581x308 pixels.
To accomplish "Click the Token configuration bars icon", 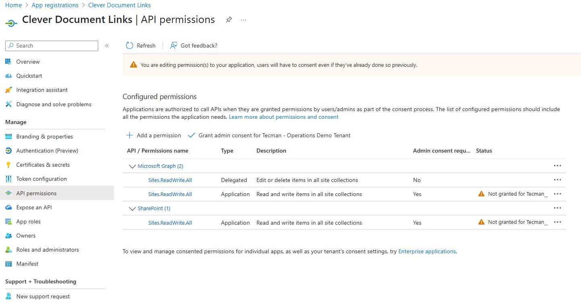I will pos(8,179).
